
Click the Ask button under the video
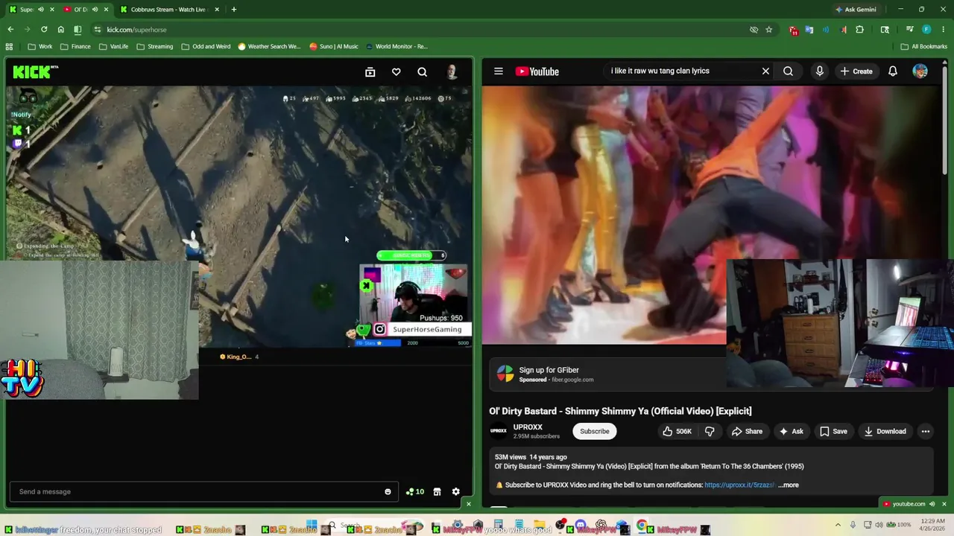tap(791, 431)
